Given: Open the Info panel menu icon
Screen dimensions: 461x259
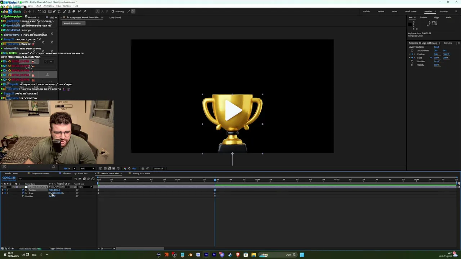Looking at the screenshot, I should (415, 18).
